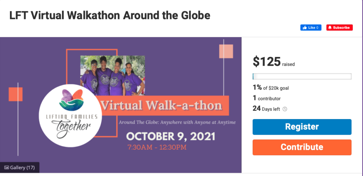Image resolution: width=363 pixels, height=176 pixels.
Task: Click the LFT Virtual Walkathon page title
Action: 110,16
